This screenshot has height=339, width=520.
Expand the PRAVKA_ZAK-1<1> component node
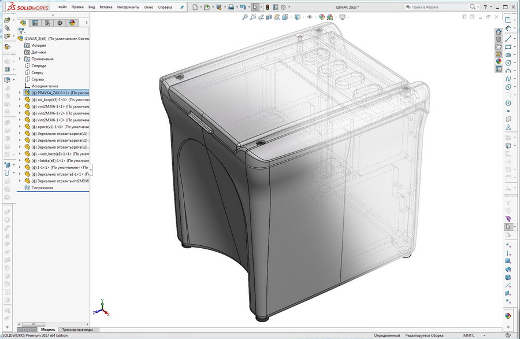20,93
